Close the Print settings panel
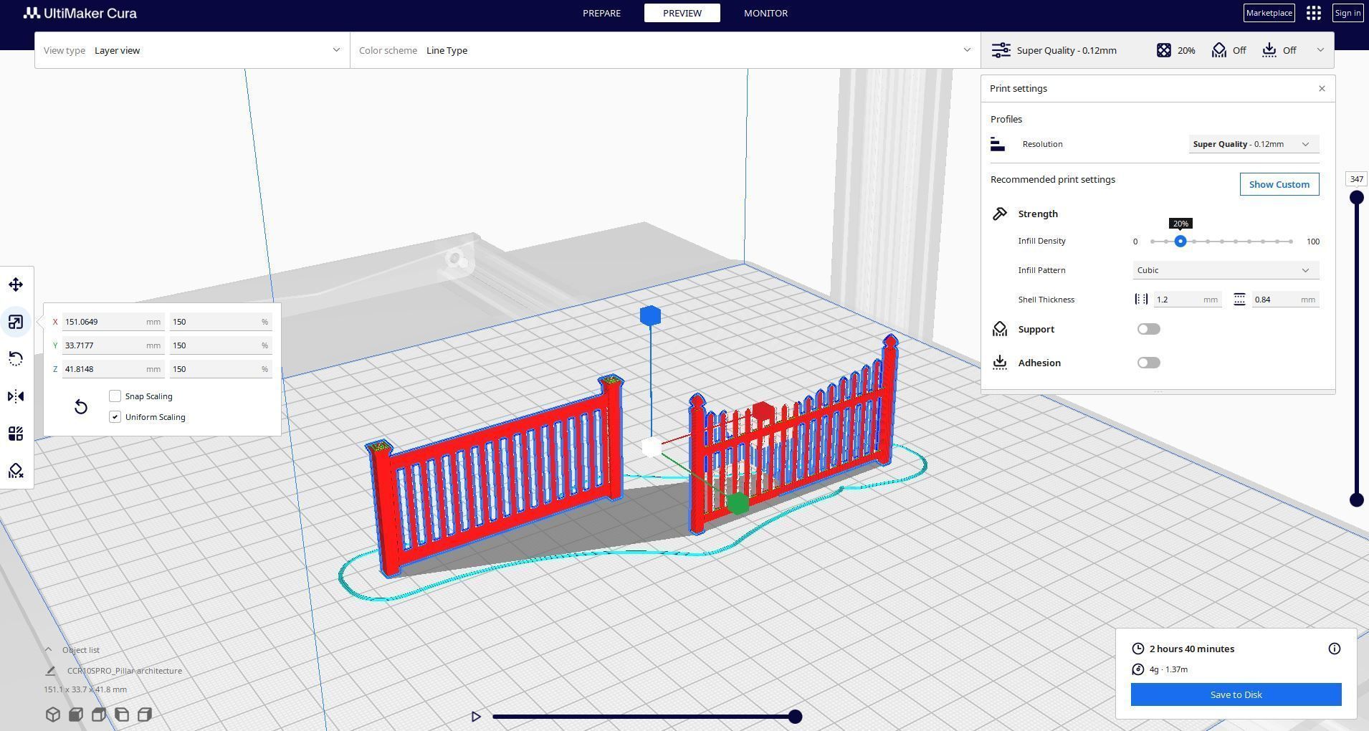The image size is (1369, 731). 1322,88
